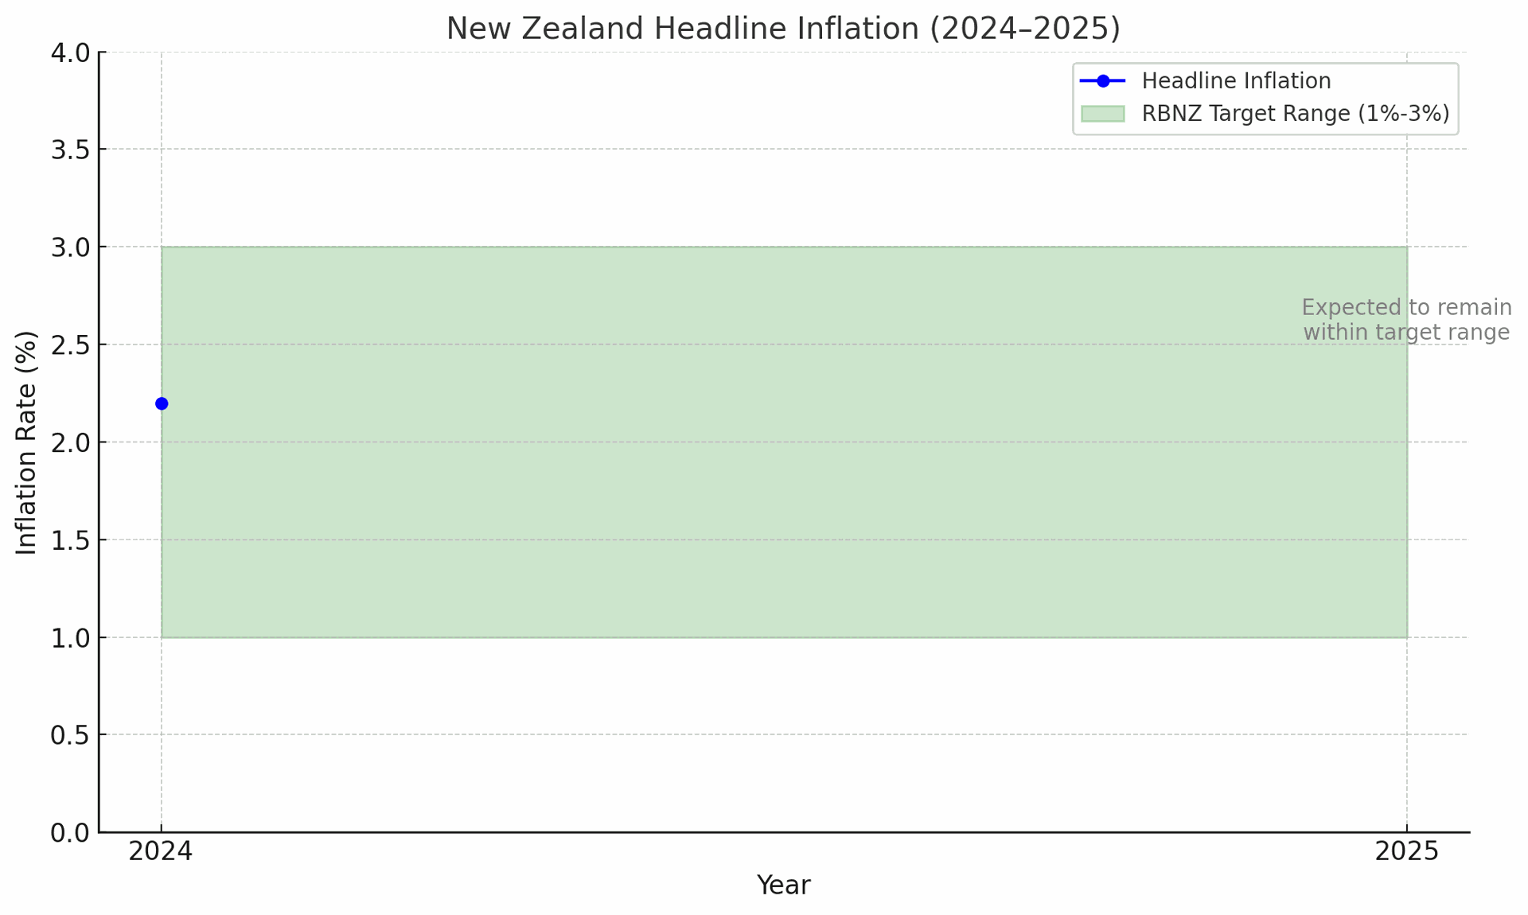Select the Headline Inflation legend label
Screen dimensions: 1528x915
coord(1236,81)
